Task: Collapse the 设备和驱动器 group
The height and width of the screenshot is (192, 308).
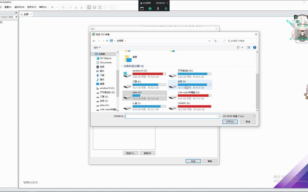Action: (x=122, y=66)
